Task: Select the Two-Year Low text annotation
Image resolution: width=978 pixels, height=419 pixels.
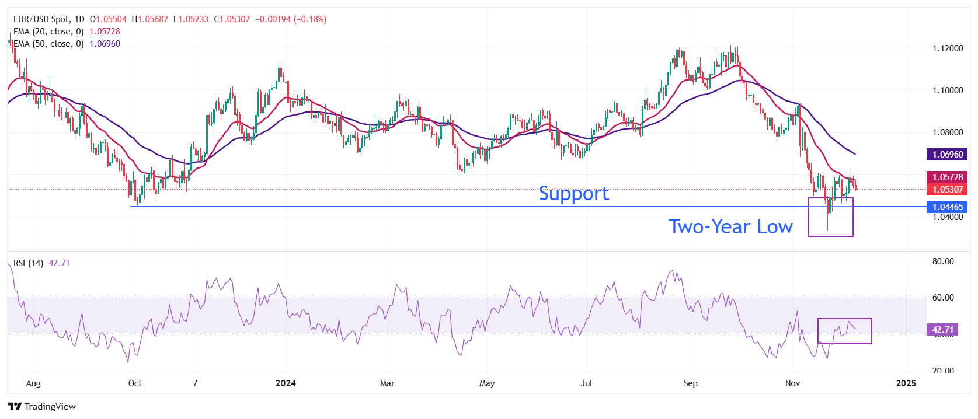Action: [730, 226]
